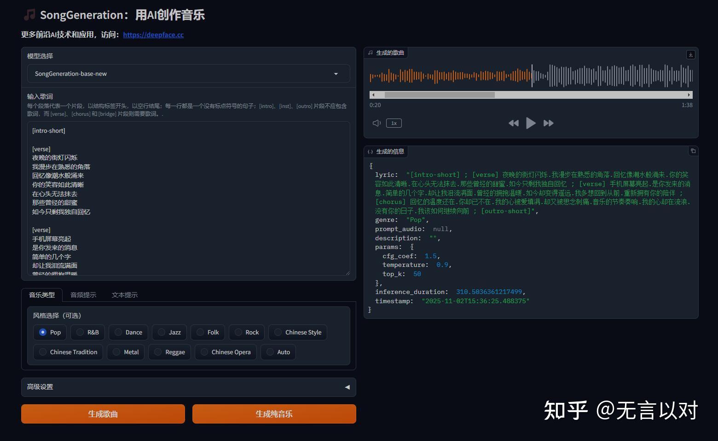718x441 pixels.
Task: Fast-forward the song playback
Action: coord(548,123)
